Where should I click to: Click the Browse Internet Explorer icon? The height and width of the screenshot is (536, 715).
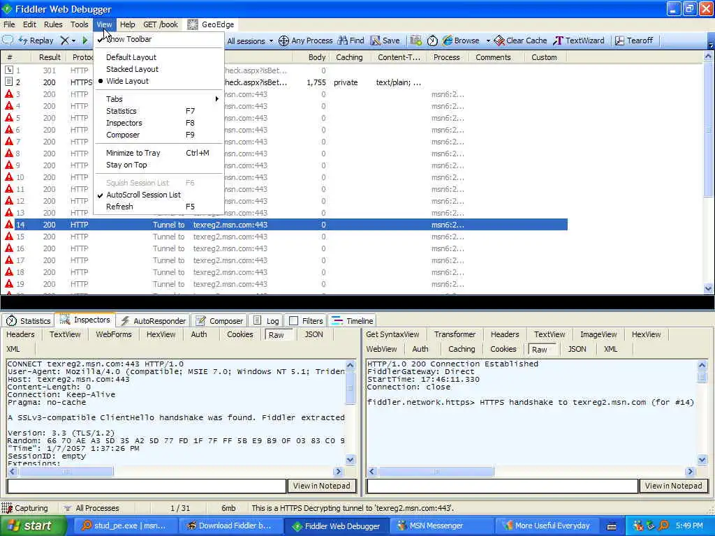pyautogui.click(x=448, y=40)
